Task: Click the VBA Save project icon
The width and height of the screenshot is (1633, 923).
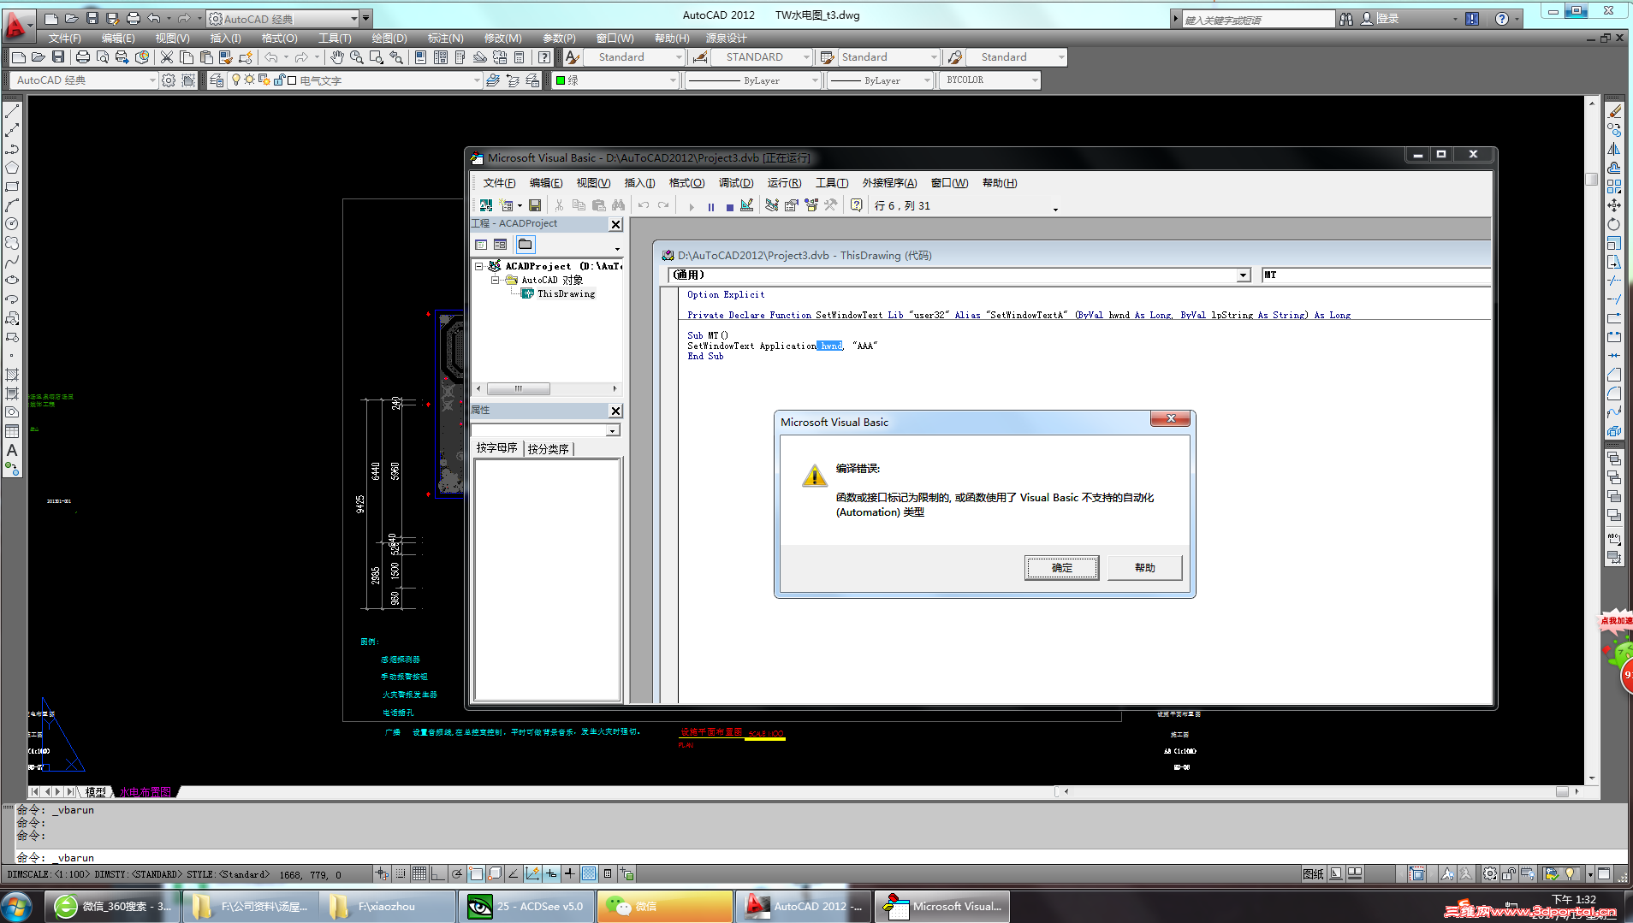Action: 535,205
